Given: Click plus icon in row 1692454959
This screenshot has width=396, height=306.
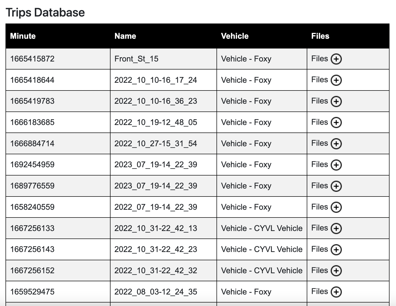Looking at the screenshot, I should pos(336,165).
